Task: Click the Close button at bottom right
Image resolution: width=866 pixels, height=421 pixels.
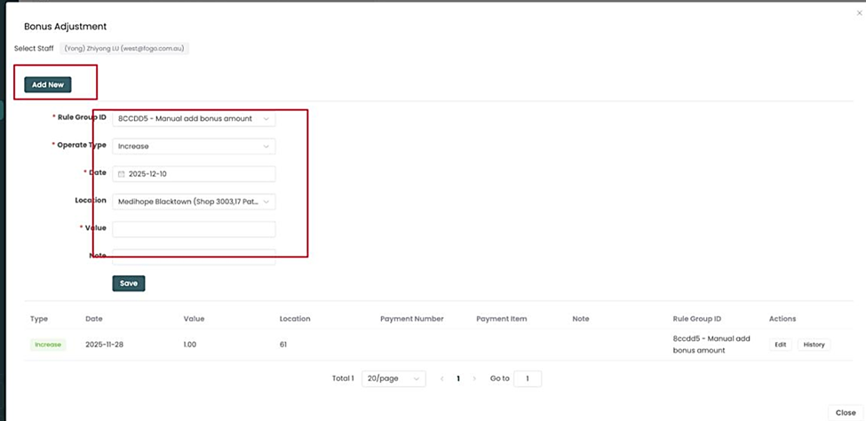Action: pos(846,412)
